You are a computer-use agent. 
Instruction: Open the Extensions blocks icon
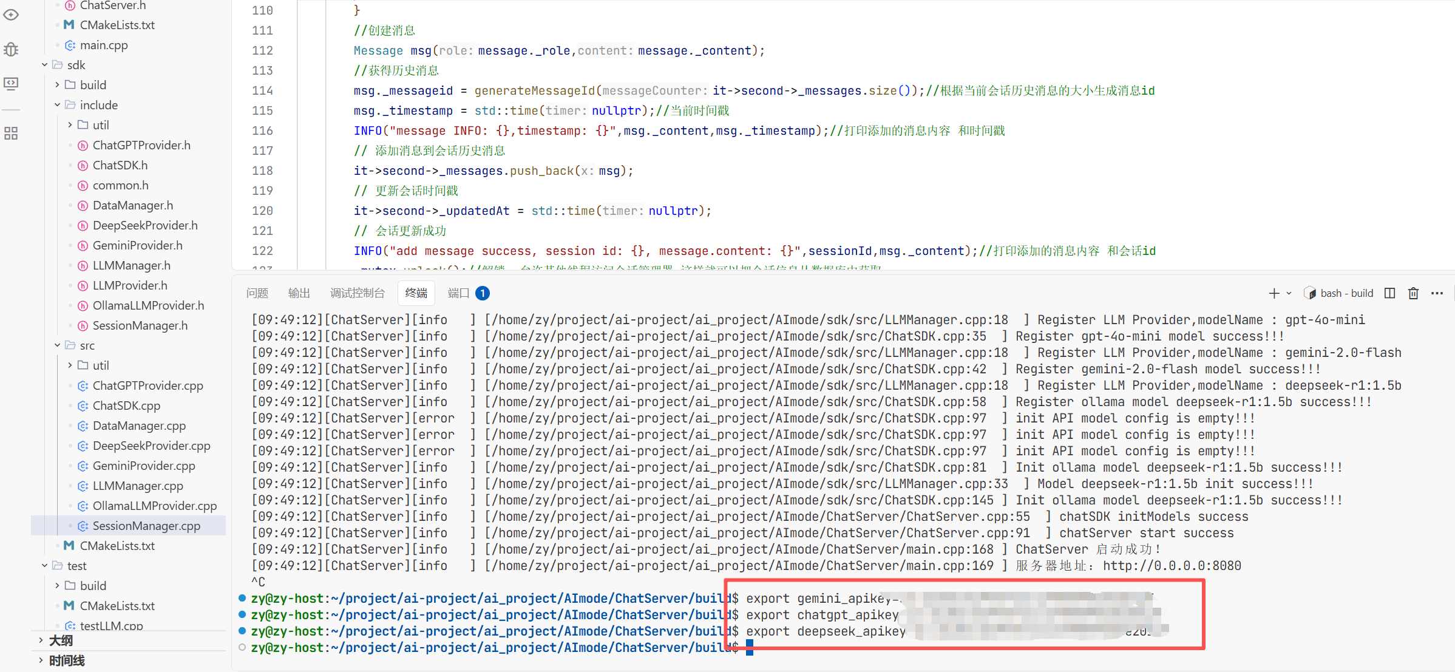(x=11, y=133)
